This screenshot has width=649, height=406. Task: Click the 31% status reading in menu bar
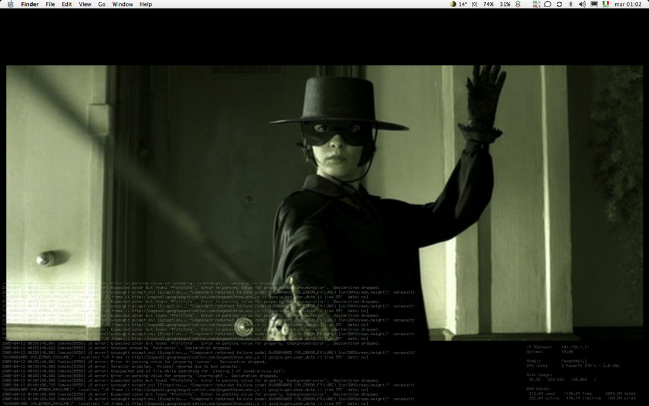pos(505,4)
